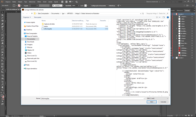Select the Artboard tool
Image resolution: width=196 pixels, height=117 pixels.
pyautogui.click(x=2, y=82)
